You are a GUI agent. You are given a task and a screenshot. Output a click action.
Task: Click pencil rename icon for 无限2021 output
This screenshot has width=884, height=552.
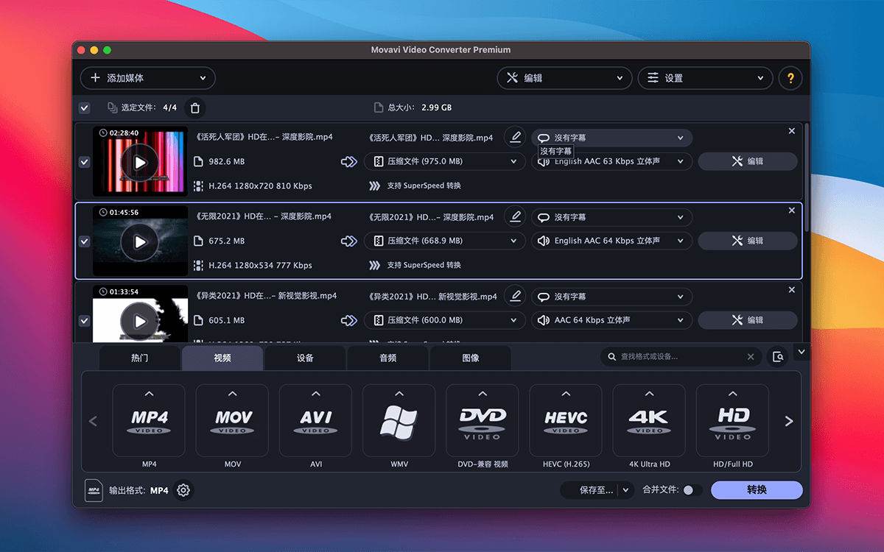[516, 216]
